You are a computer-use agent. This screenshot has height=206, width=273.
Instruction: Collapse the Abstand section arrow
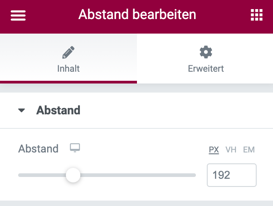tap(22, 110)
